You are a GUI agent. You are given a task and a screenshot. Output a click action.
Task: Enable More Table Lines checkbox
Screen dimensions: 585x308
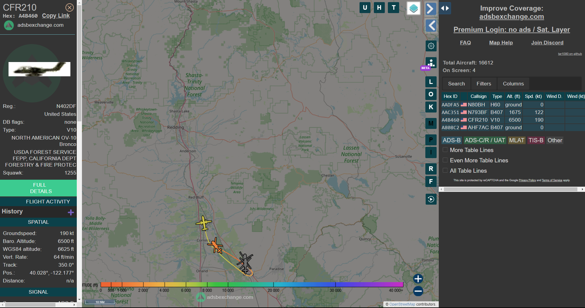tap(445, 150)
